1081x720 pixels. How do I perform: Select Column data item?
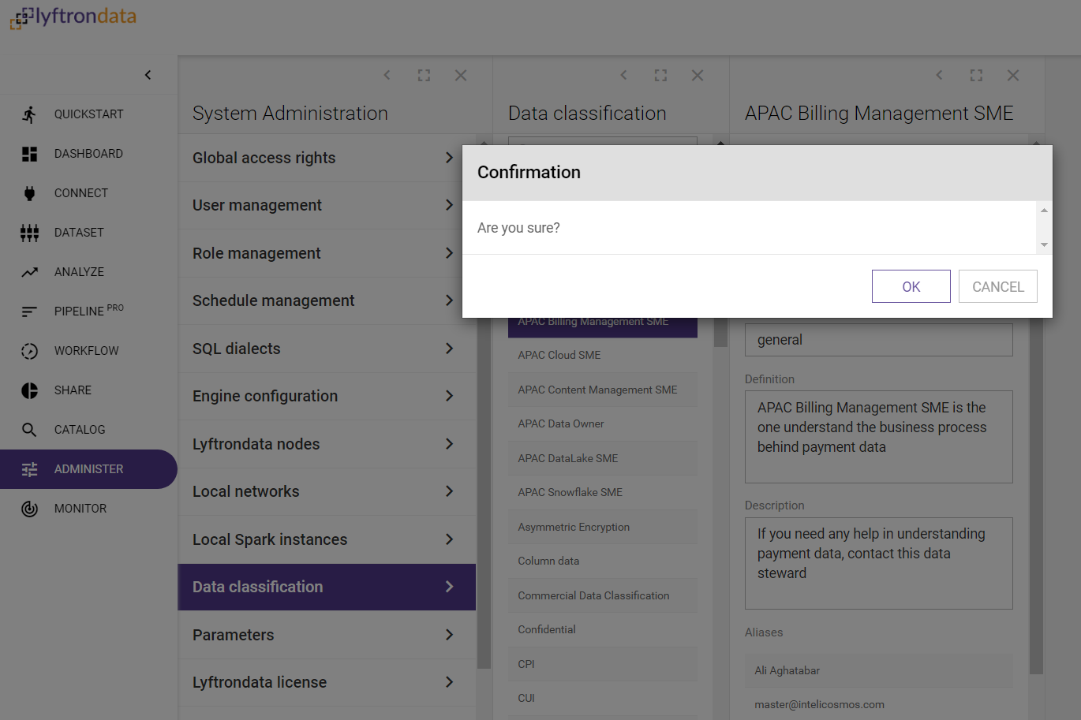[x=603, y=561]
